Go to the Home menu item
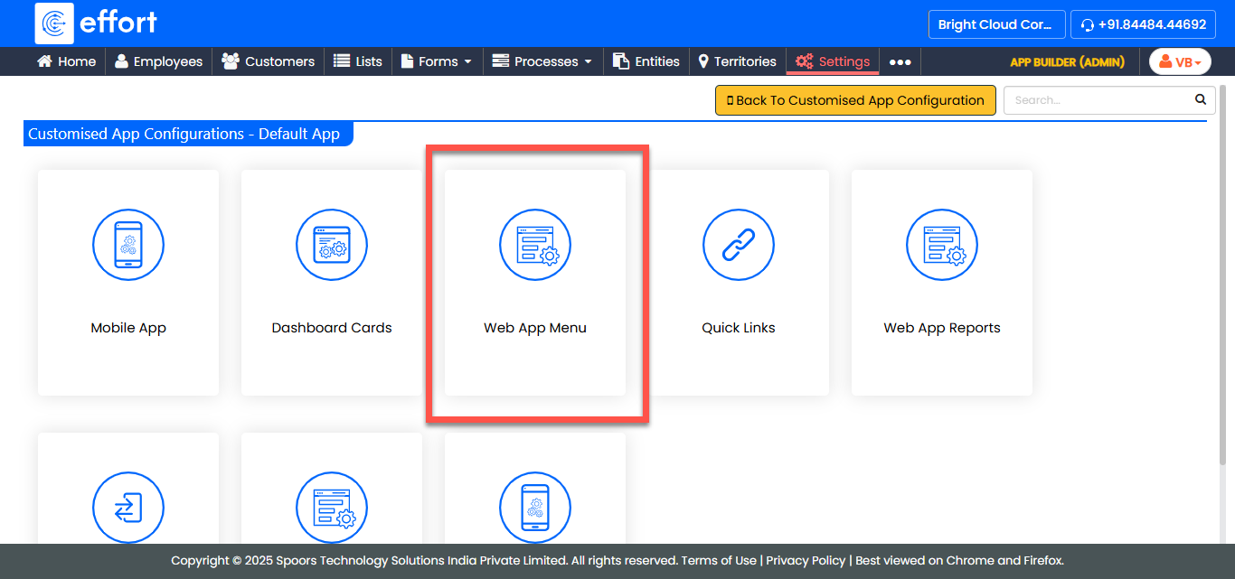The width and height of the screenshot is (1235, 579). [x=66, y=61]
